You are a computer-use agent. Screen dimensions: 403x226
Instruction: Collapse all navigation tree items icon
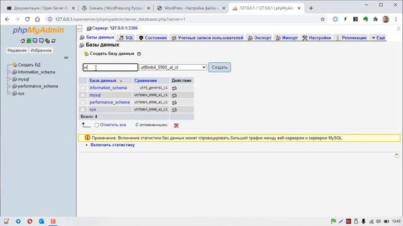click(66, 58)
